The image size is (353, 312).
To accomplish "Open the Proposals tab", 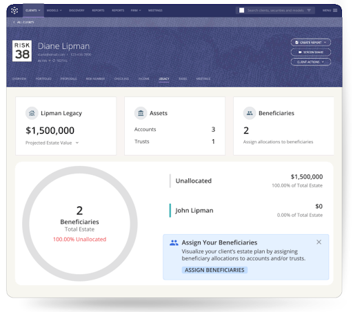I will click(x=68, y=79).
